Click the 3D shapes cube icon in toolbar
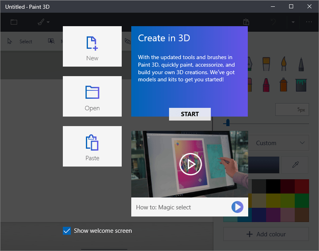This screenshot has height=251, width=319. tap(128, 41)
